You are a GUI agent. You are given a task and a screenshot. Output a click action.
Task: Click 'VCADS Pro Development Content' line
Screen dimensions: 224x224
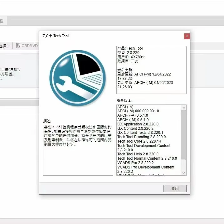tap(146, 167)
